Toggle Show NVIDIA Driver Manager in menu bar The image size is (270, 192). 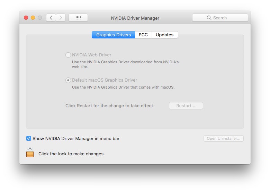pos(29,138)
